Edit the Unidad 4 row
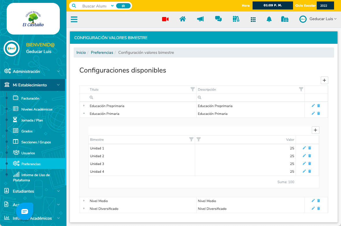This screenshot has width=341, height=226. pyautogui.click(x=304, y=171)
